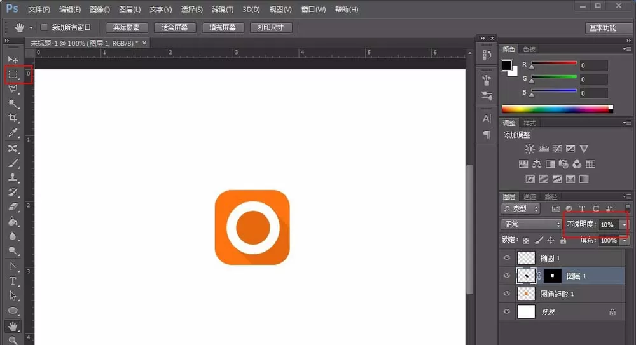
Task: Select the Clone Stamp tool
Action: 13,177
